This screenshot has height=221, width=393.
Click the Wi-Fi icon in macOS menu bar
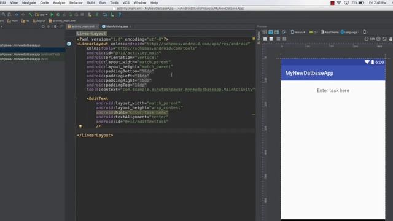(339, 2)
